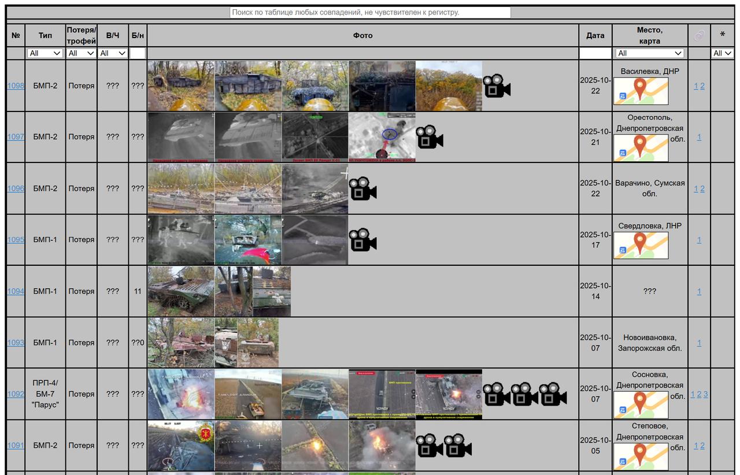The height and width of the screenshot is (475, 740).
Task: Open entry number 1097 link
Action: [16, 137]
